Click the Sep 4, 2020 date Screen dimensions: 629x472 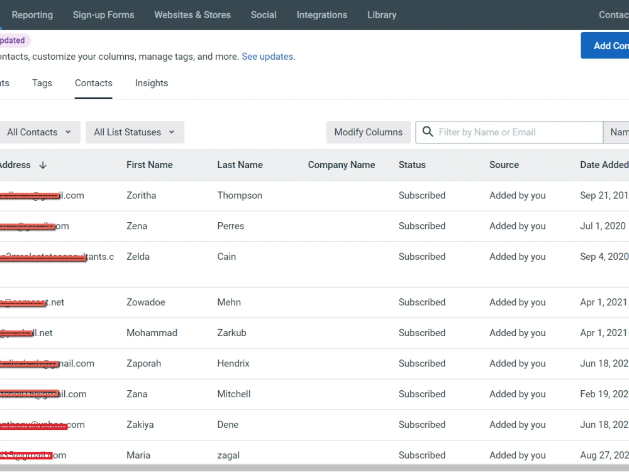coord(604,257)
